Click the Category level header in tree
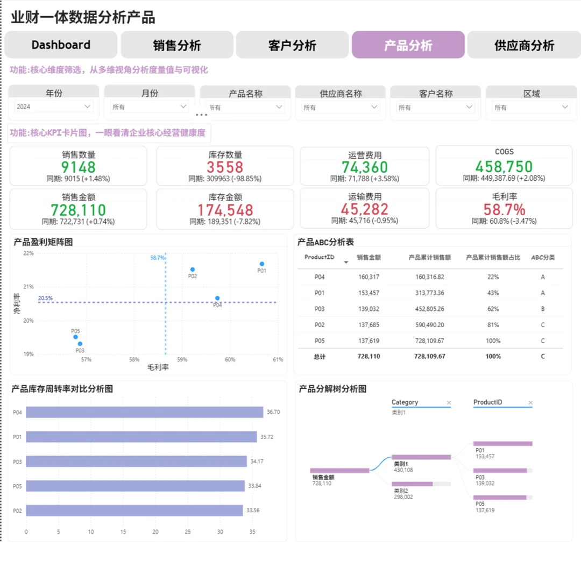 (405, 402)
